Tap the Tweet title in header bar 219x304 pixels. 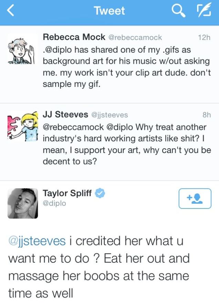point(109,10)
